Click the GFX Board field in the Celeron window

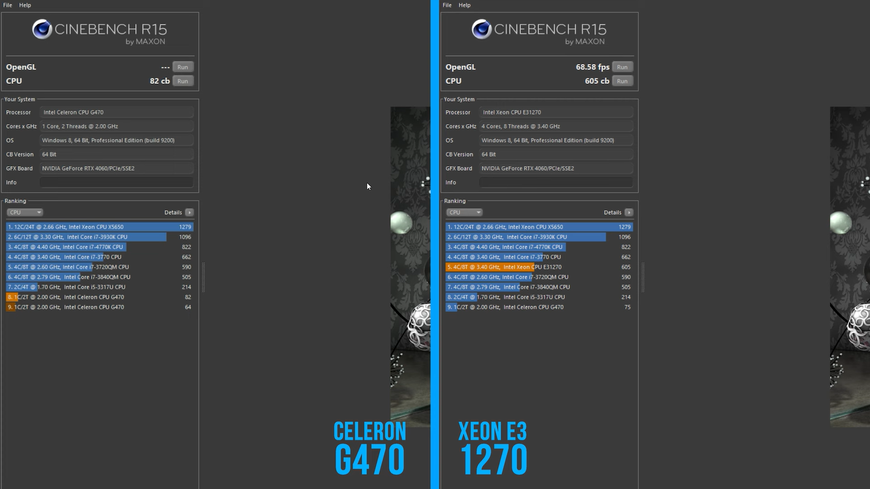click(116, 168)
